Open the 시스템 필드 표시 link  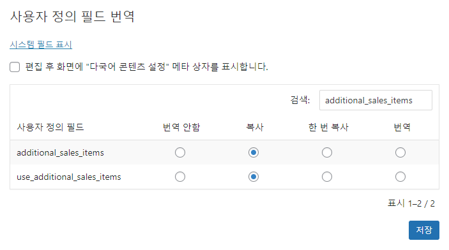point(41,45)
